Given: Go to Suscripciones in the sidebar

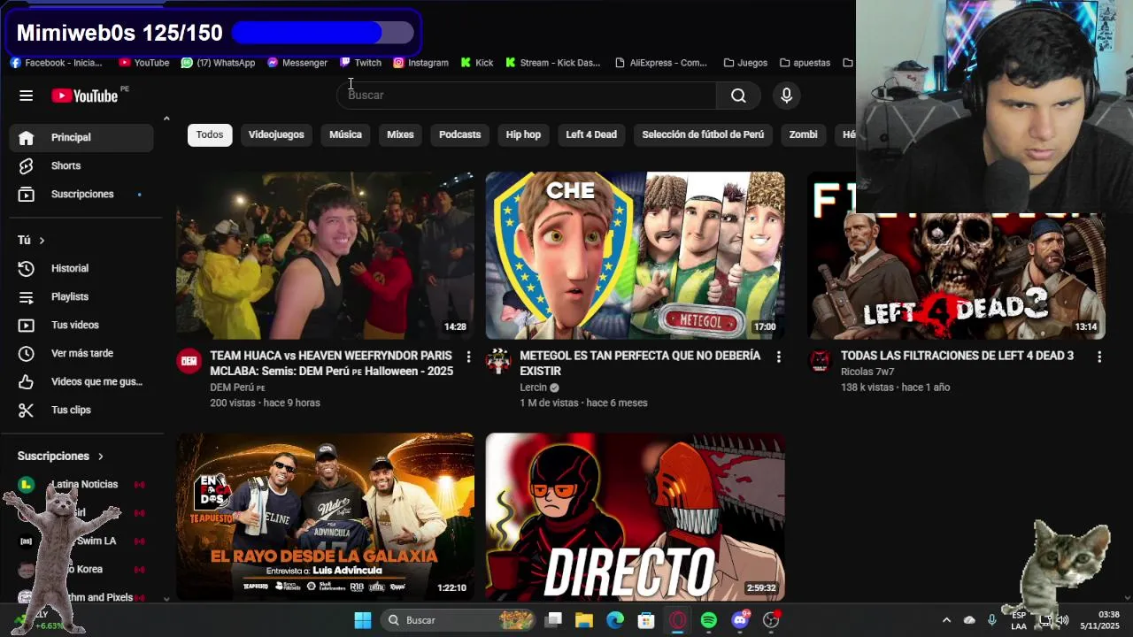Looking at the screenshot, I should 81,194.
